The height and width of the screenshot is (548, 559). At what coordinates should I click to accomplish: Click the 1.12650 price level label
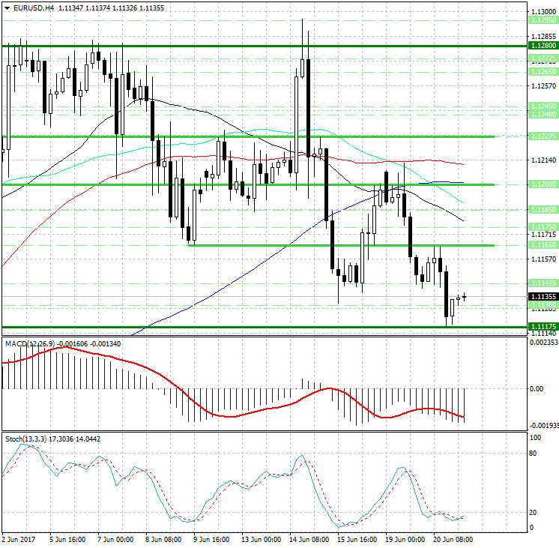[543, 71]
